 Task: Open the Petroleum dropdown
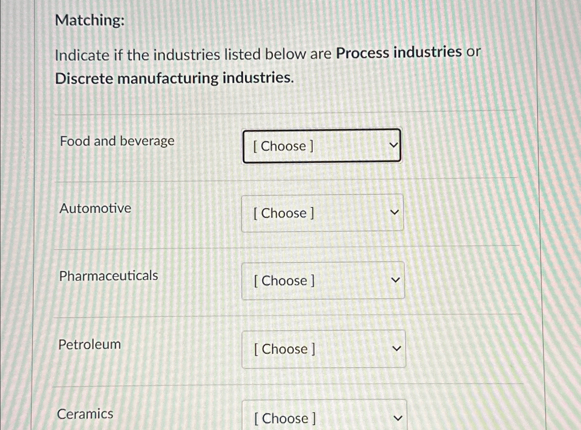point(324,349)
